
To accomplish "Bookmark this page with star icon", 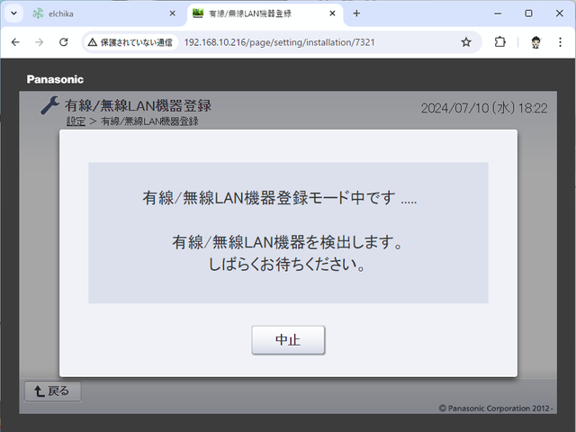I will (466, 42).
